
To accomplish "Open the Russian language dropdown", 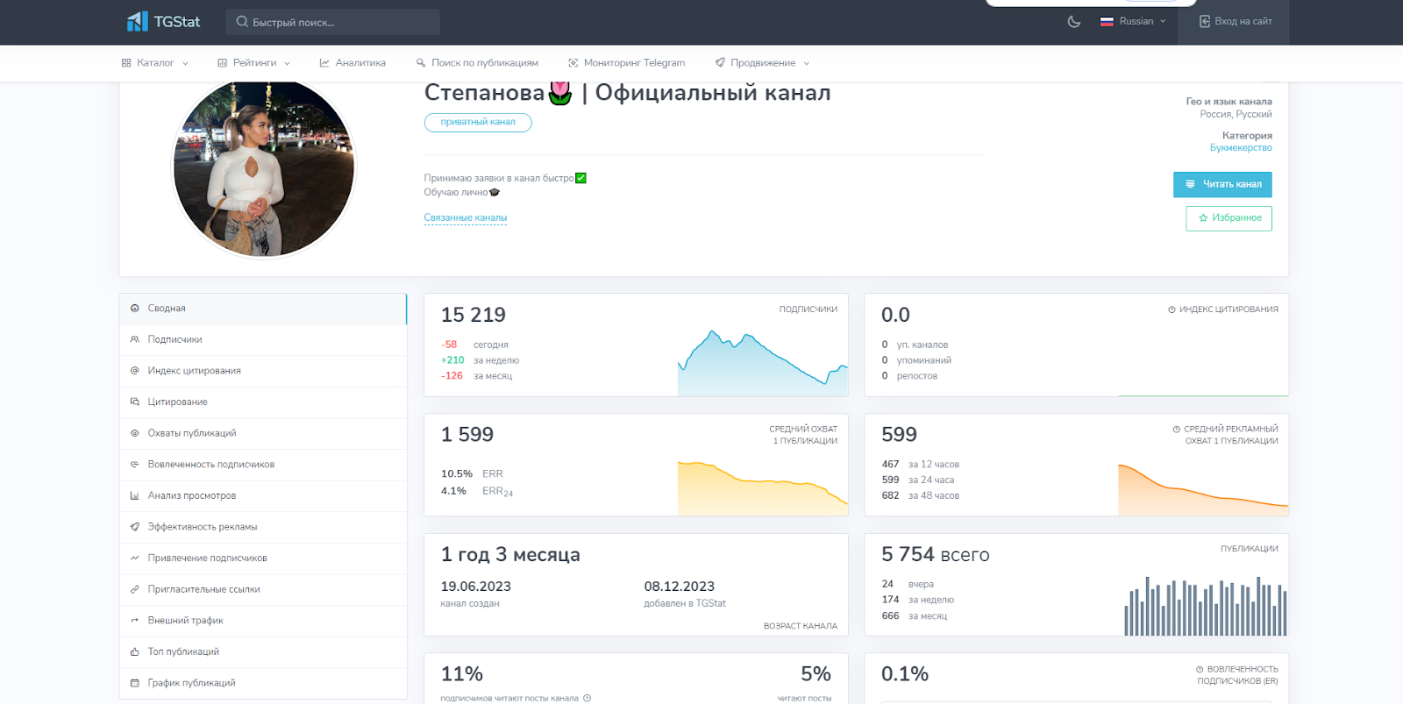I will coord(1133,22).
